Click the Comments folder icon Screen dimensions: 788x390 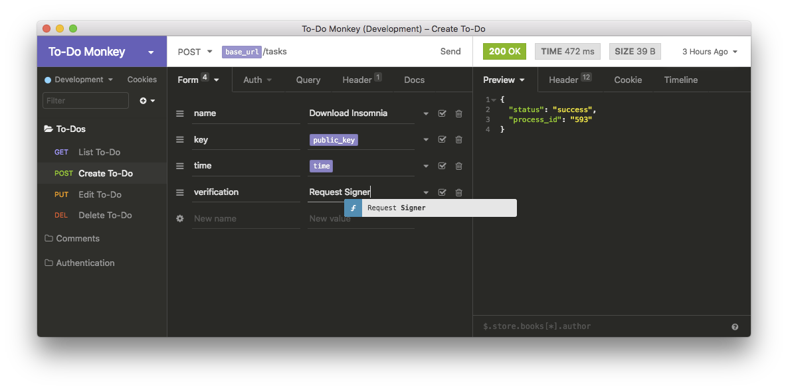point(49,238)
